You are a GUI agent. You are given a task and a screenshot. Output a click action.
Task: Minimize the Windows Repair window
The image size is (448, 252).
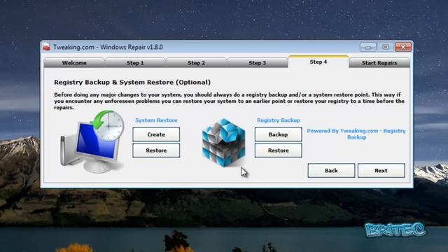(x=368, y=47)
